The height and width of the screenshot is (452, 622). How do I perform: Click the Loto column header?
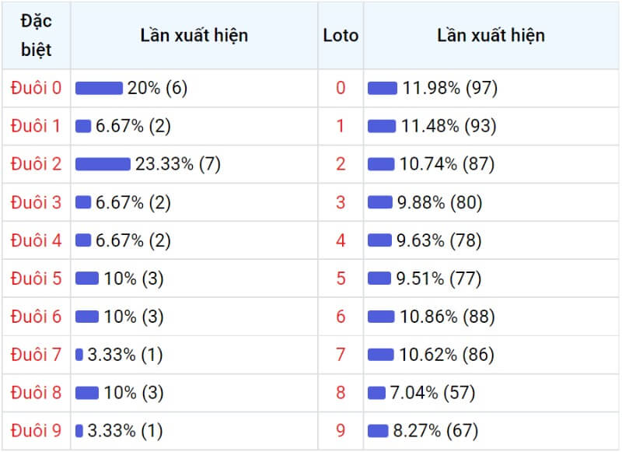point(341,35)
